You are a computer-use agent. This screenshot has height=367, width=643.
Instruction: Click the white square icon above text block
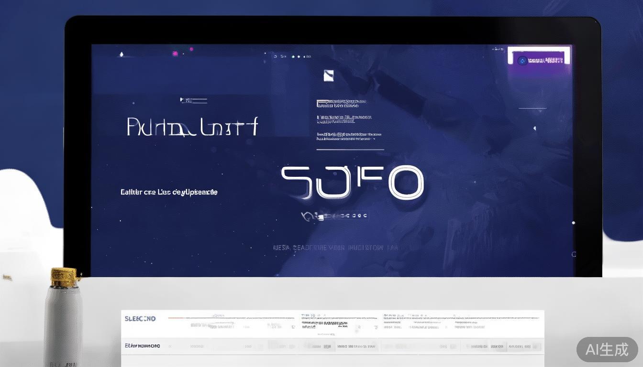tap(328, 75)
